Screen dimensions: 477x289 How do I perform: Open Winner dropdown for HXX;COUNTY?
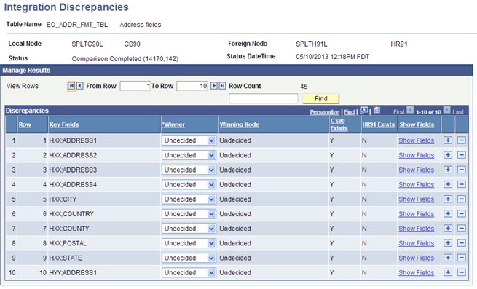coord(189,229)
